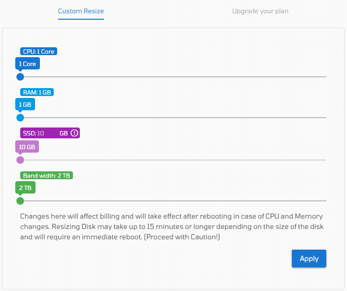Click the SSD warning info icon
The width and height of the screenshot is (347, 291).
(x=74, y=133)
